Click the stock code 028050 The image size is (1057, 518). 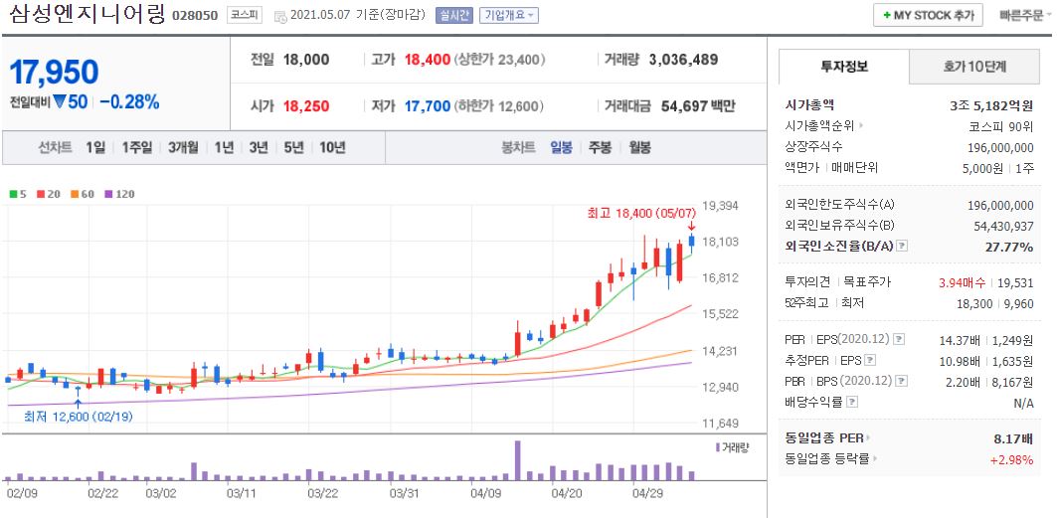(x=196, y=16)
